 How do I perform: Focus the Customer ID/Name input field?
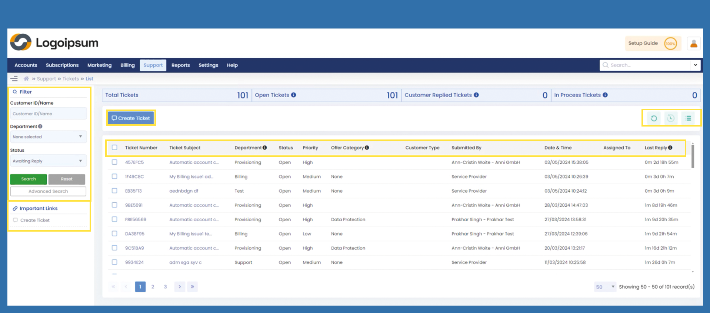tap(48, 114)
